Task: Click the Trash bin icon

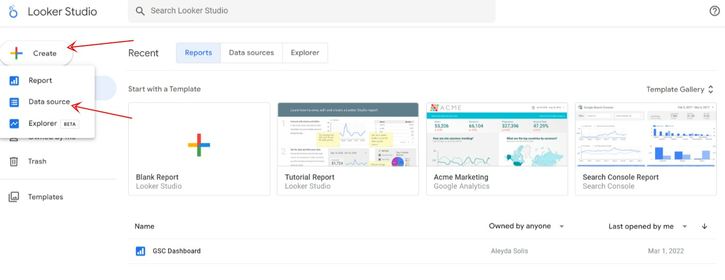Action: (14, 161)
